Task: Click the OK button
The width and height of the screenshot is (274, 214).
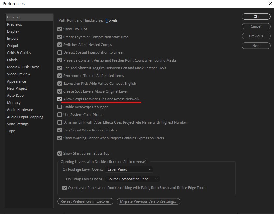Action: [x=256, y=17]
